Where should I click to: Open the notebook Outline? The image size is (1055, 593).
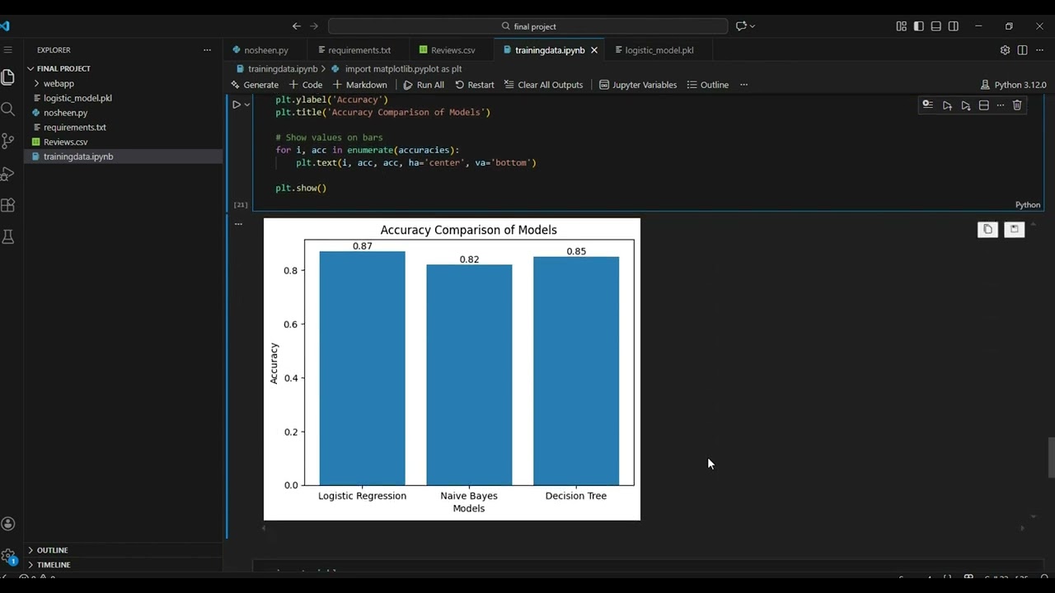coord(708,85)
